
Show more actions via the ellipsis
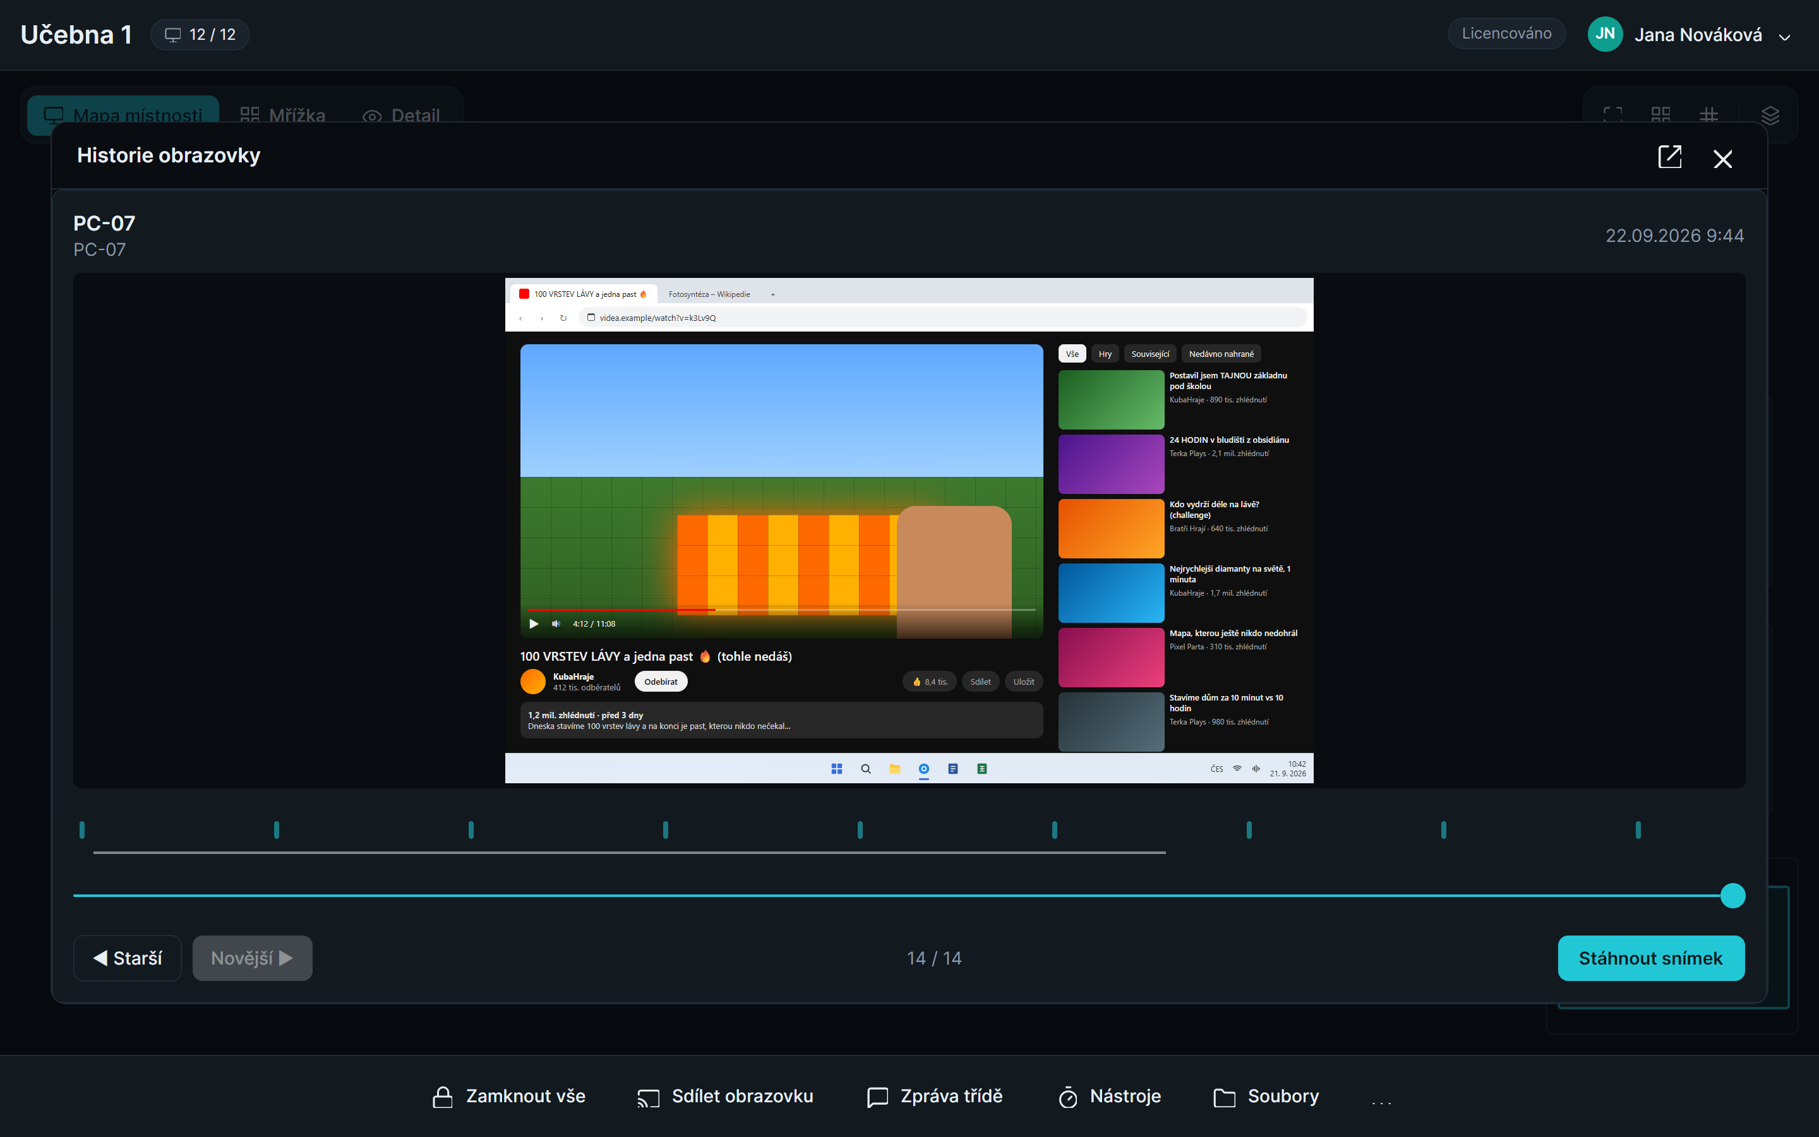[x=1381, y=1102]
